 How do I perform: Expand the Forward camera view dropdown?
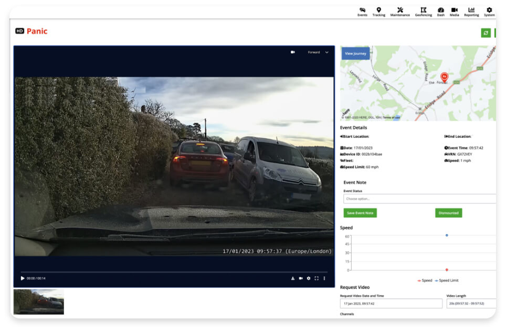pos(318,52)
